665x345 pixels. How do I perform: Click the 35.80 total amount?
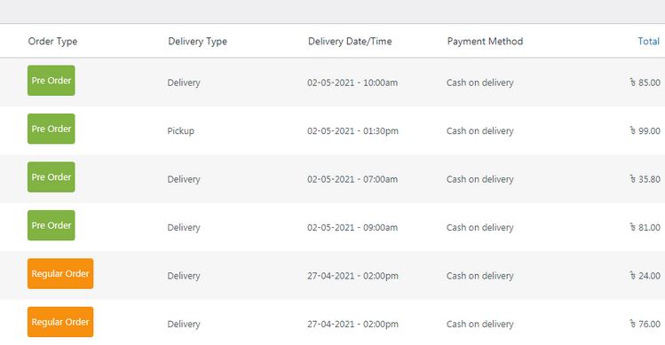pos(645,179)
